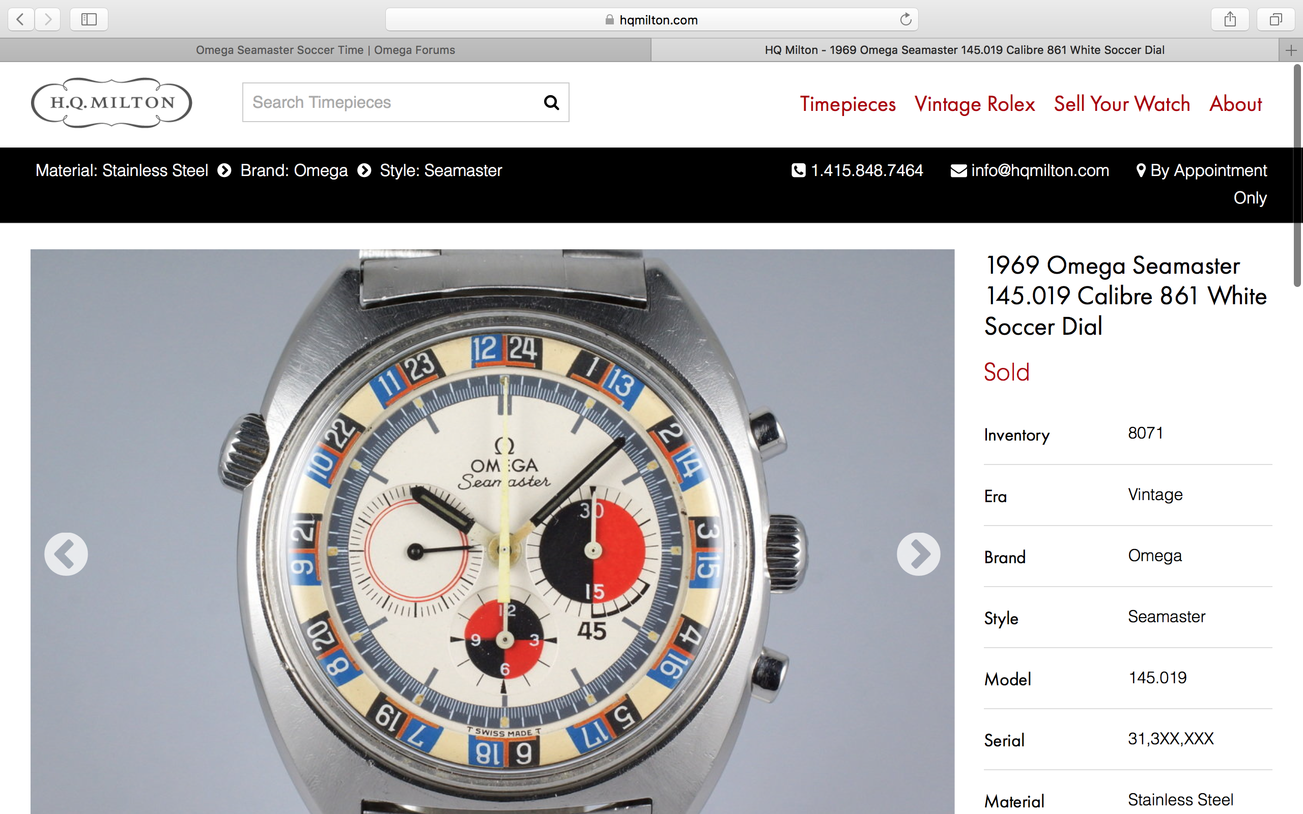
Task: Click the magnifying glass search icon
Action: click(551, 102)
